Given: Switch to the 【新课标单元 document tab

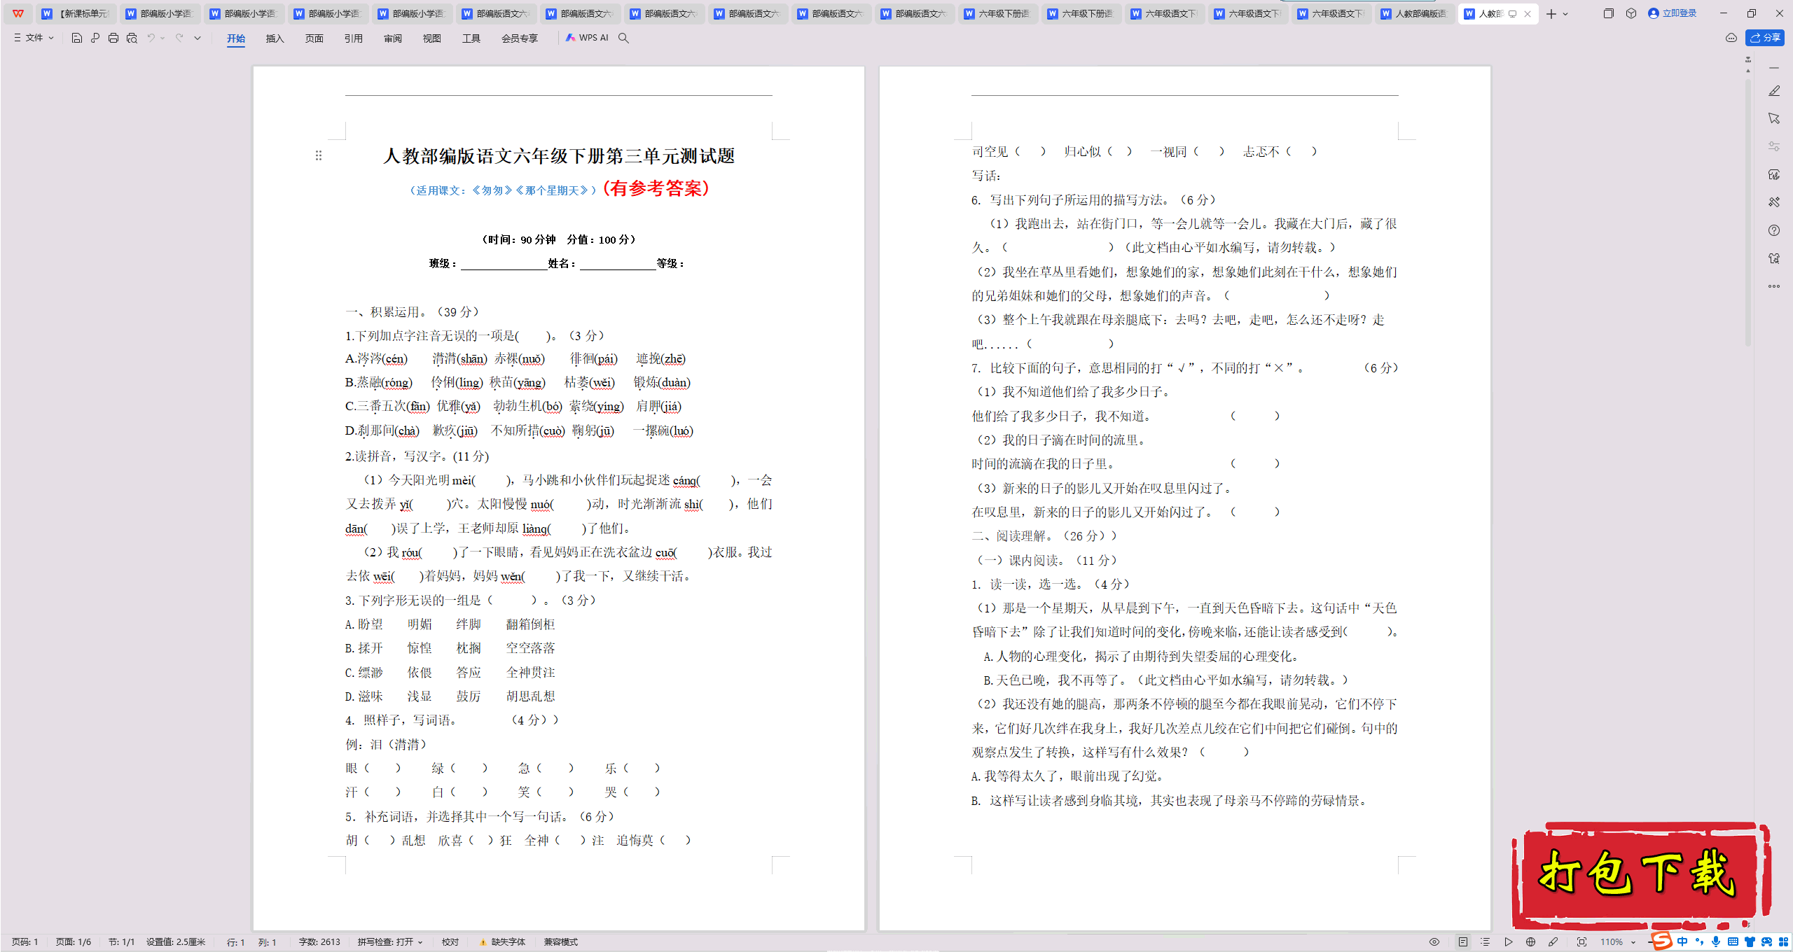Looking at the screenshot, I should point(76,13).
